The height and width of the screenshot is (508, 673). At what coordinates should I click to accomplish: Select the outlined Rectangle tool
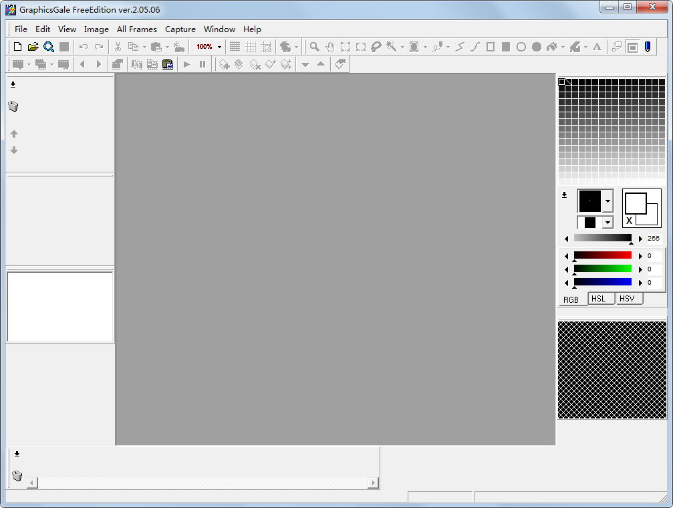coord(490,47)
